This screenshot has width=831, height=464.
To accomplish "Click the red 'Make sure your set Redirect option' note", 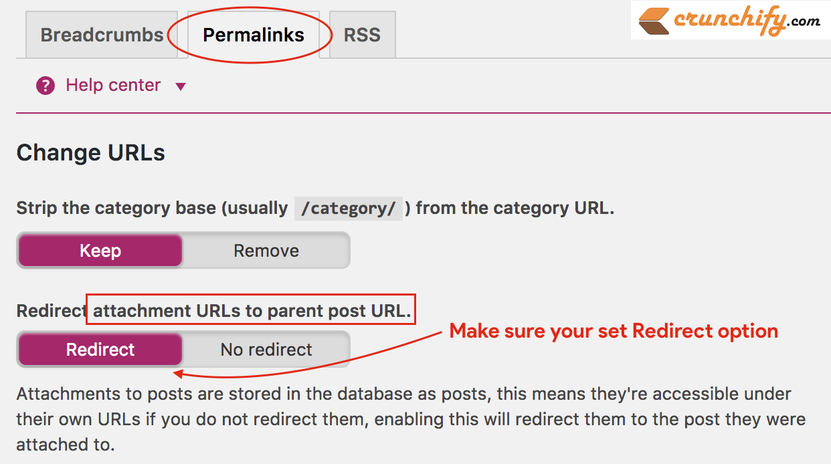I will pyautogui.click(x=614, y=331).
